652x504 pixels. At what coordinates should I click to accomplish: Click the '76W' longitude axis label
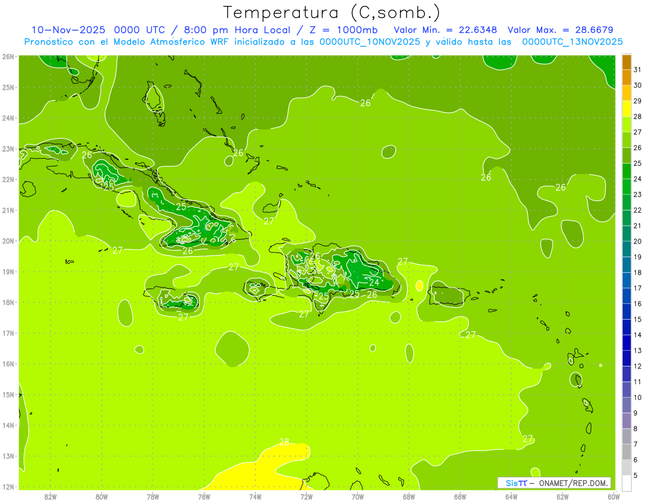pyautogui.click(x=204, y=496)
